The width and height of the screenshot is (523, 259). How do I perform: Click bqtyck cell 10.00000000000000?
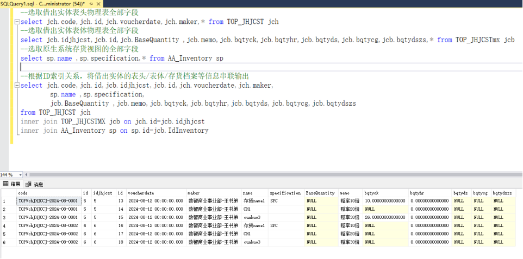386,201
